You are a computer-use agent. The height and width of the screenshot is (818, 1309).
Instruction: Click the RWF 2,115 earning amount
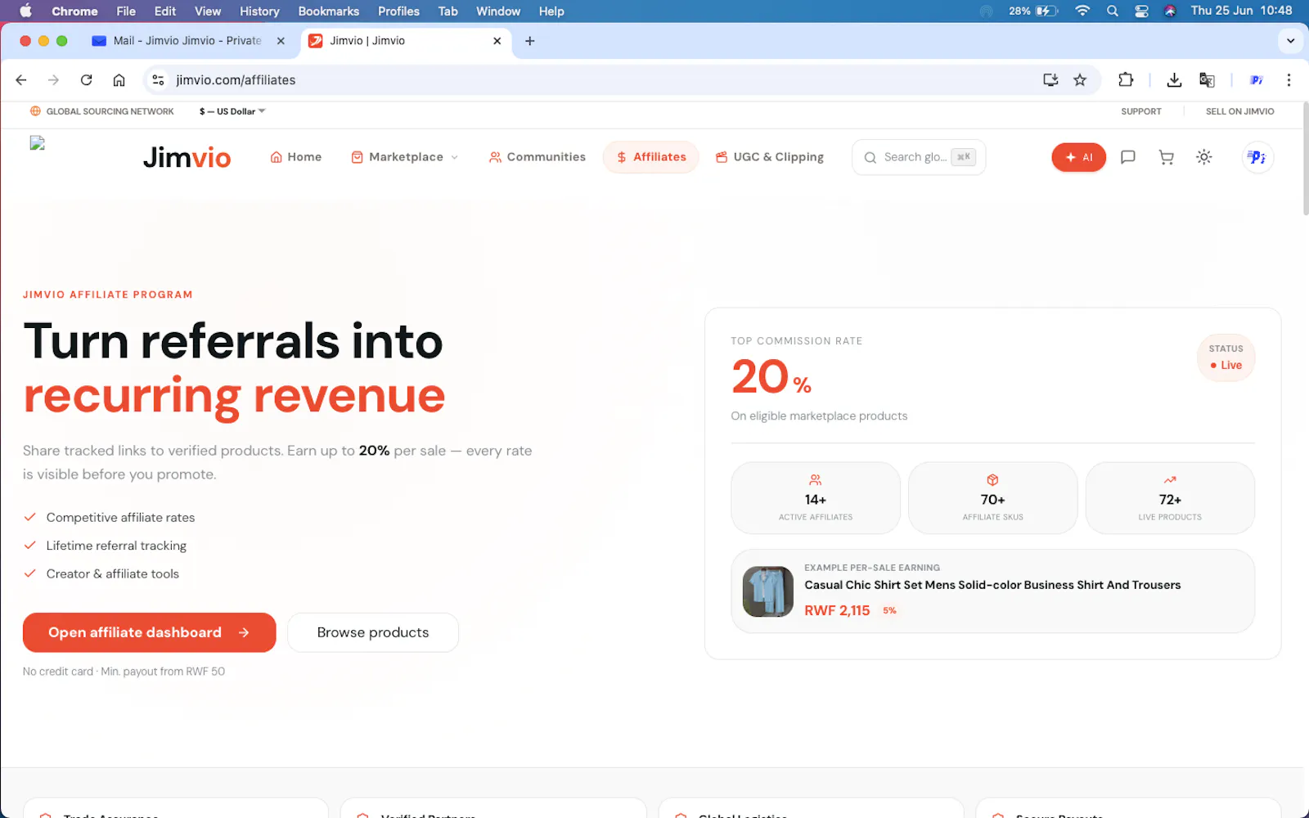point(837,610)
